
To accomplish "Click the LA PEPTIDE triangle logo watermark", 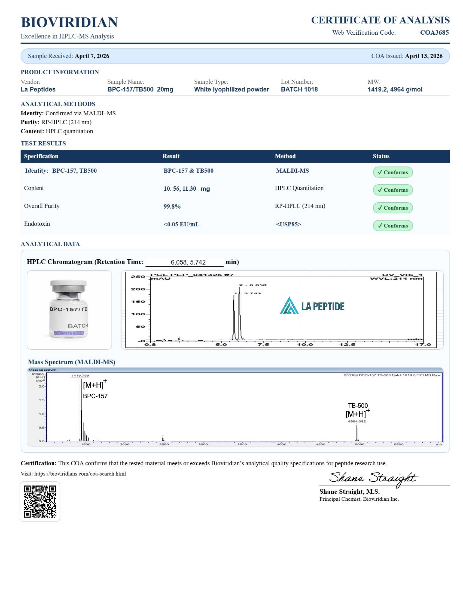I will click(289, 305).
